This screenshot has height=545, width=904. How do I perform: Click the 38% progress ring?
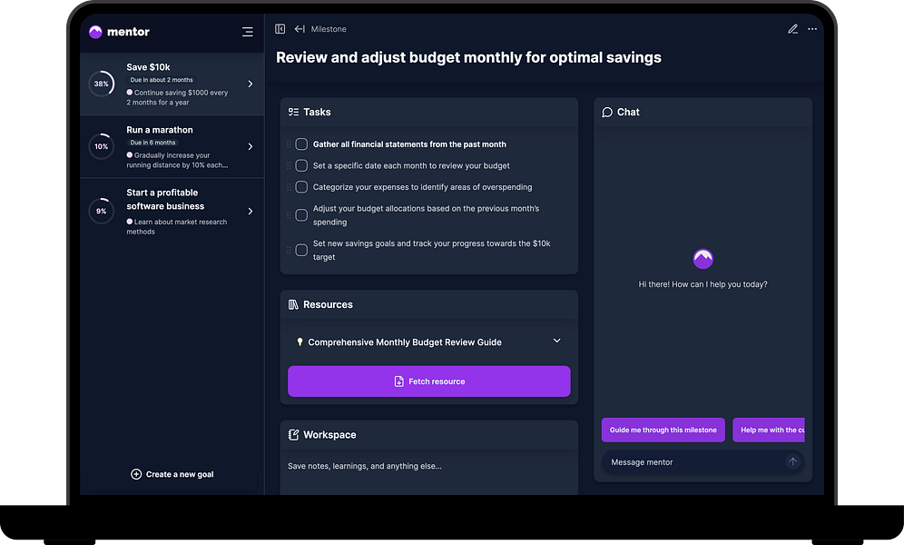coord(102,84)
